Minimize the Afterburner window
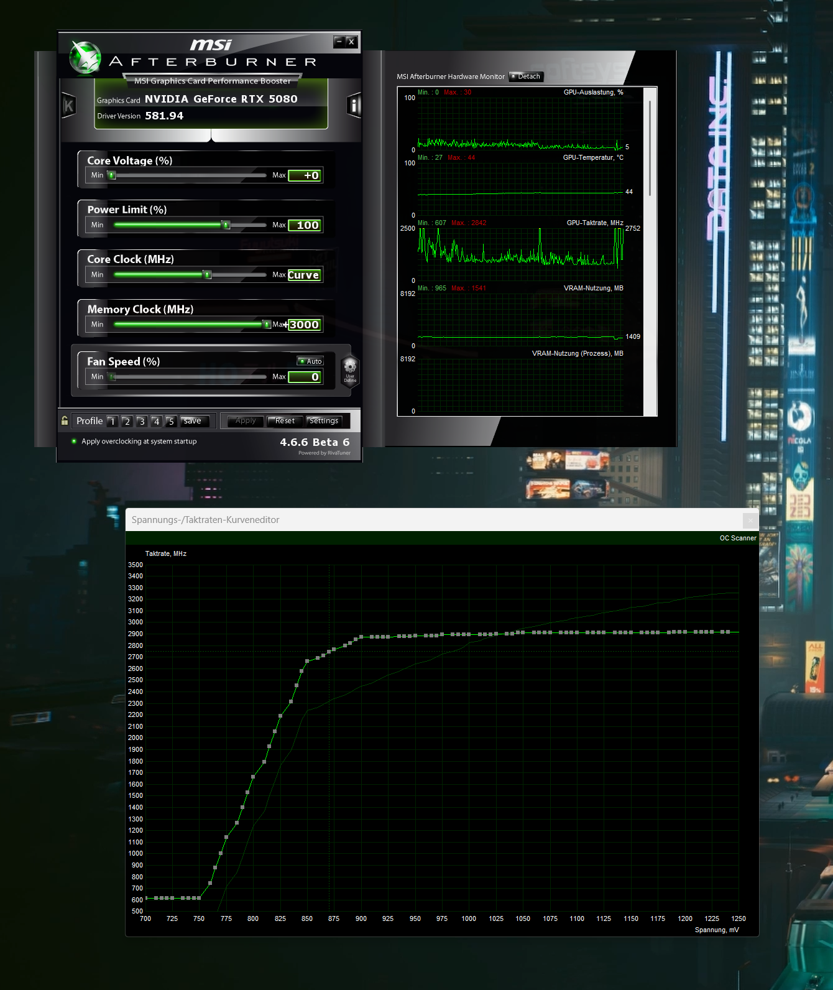 click(x=339, y=42)
